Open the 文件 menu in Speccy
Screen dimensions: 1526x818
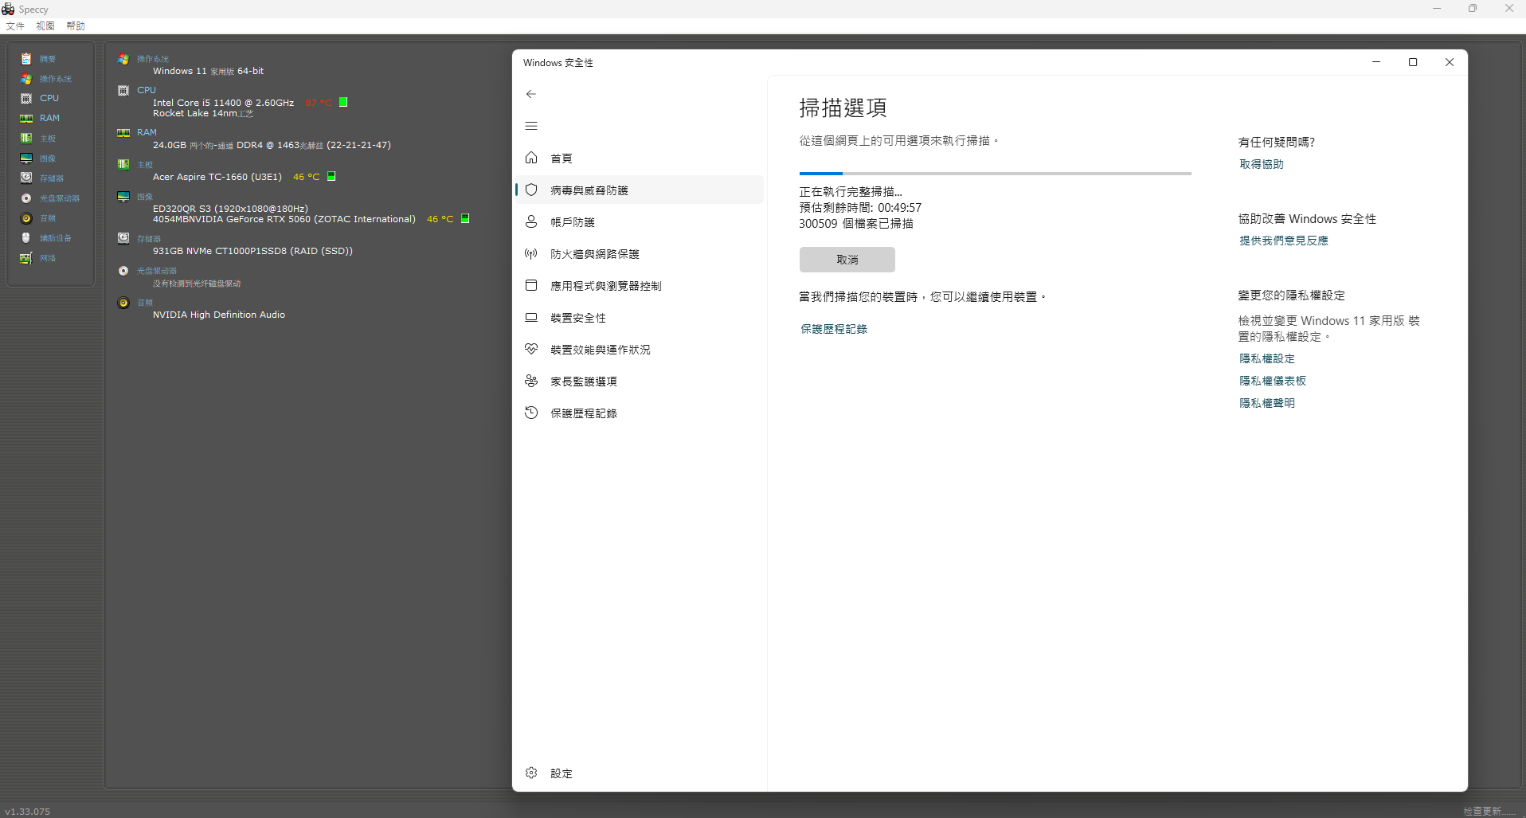(x=15, y=26)
